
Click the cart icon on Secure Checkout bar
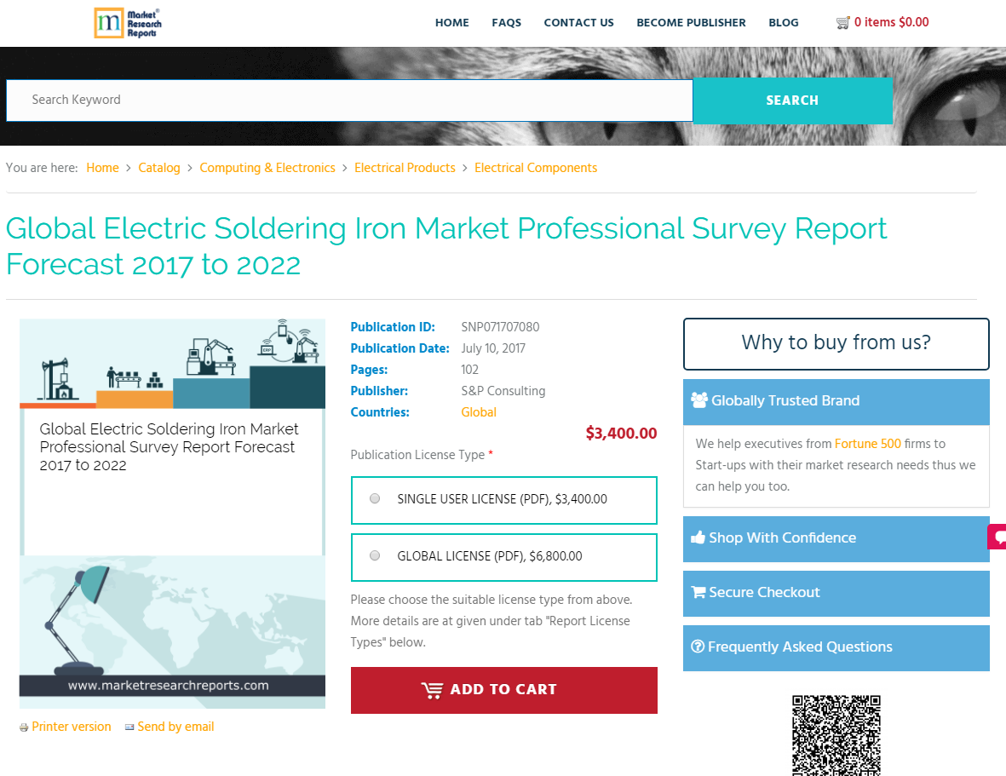tap(700, 592)
